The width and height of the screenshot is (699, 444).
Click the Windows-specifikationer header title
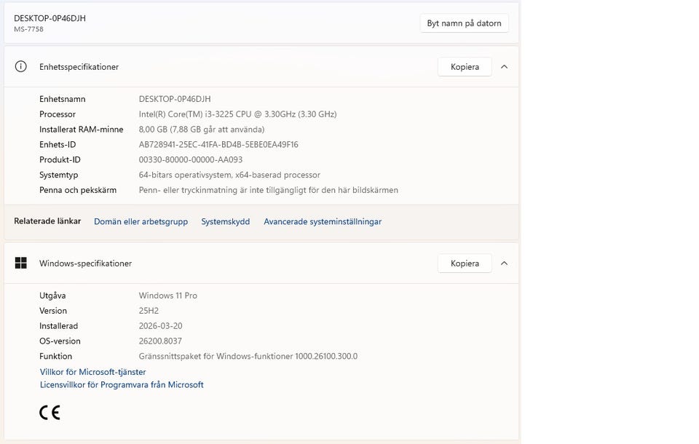click(85, 263)
